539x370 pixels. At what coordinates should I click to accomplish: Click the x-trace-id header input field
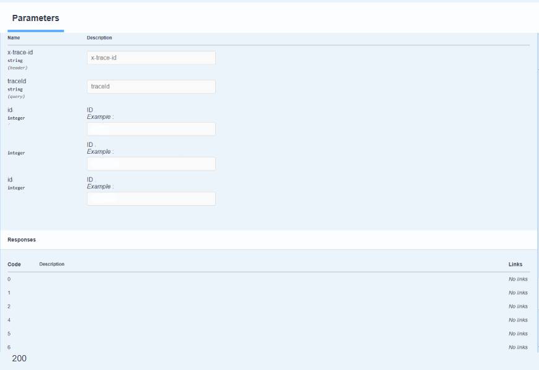[x=151, y=58]
